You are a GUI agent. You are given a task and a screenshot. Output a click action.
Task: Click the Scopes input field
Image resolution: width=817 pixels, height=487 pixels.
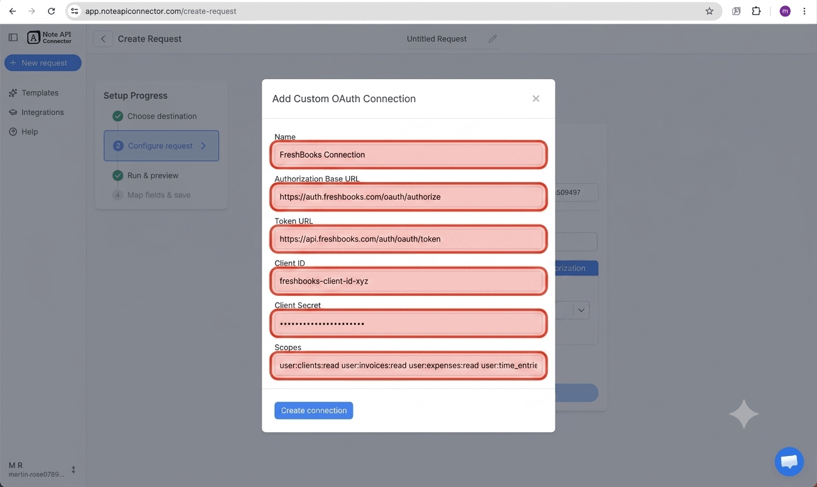coord(408,365)
